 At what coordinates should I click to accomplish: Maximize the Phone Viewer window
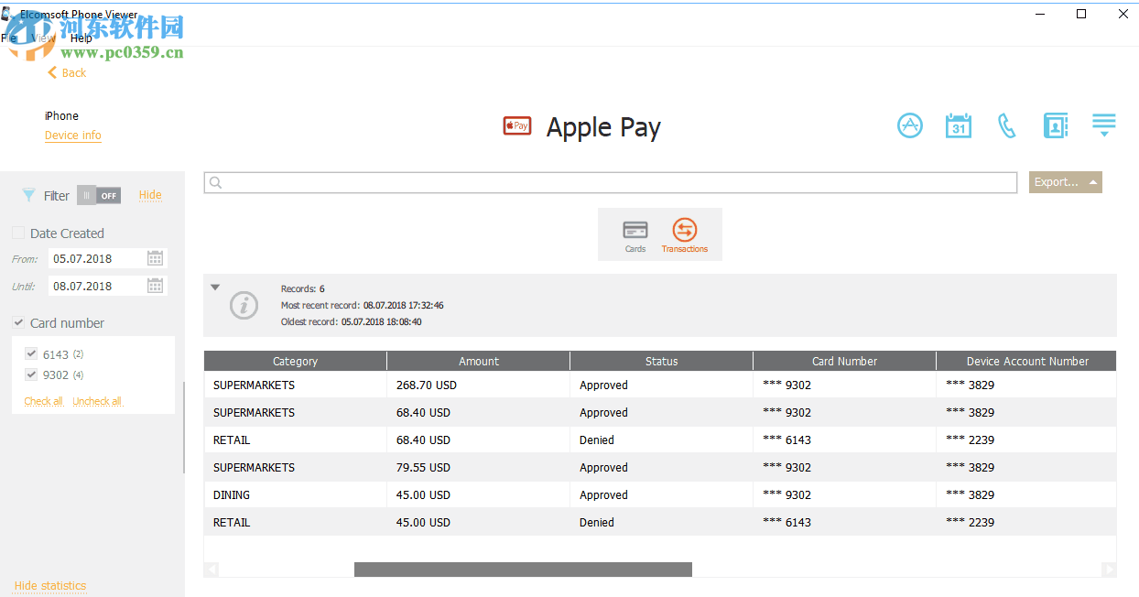click(1081, 14)
